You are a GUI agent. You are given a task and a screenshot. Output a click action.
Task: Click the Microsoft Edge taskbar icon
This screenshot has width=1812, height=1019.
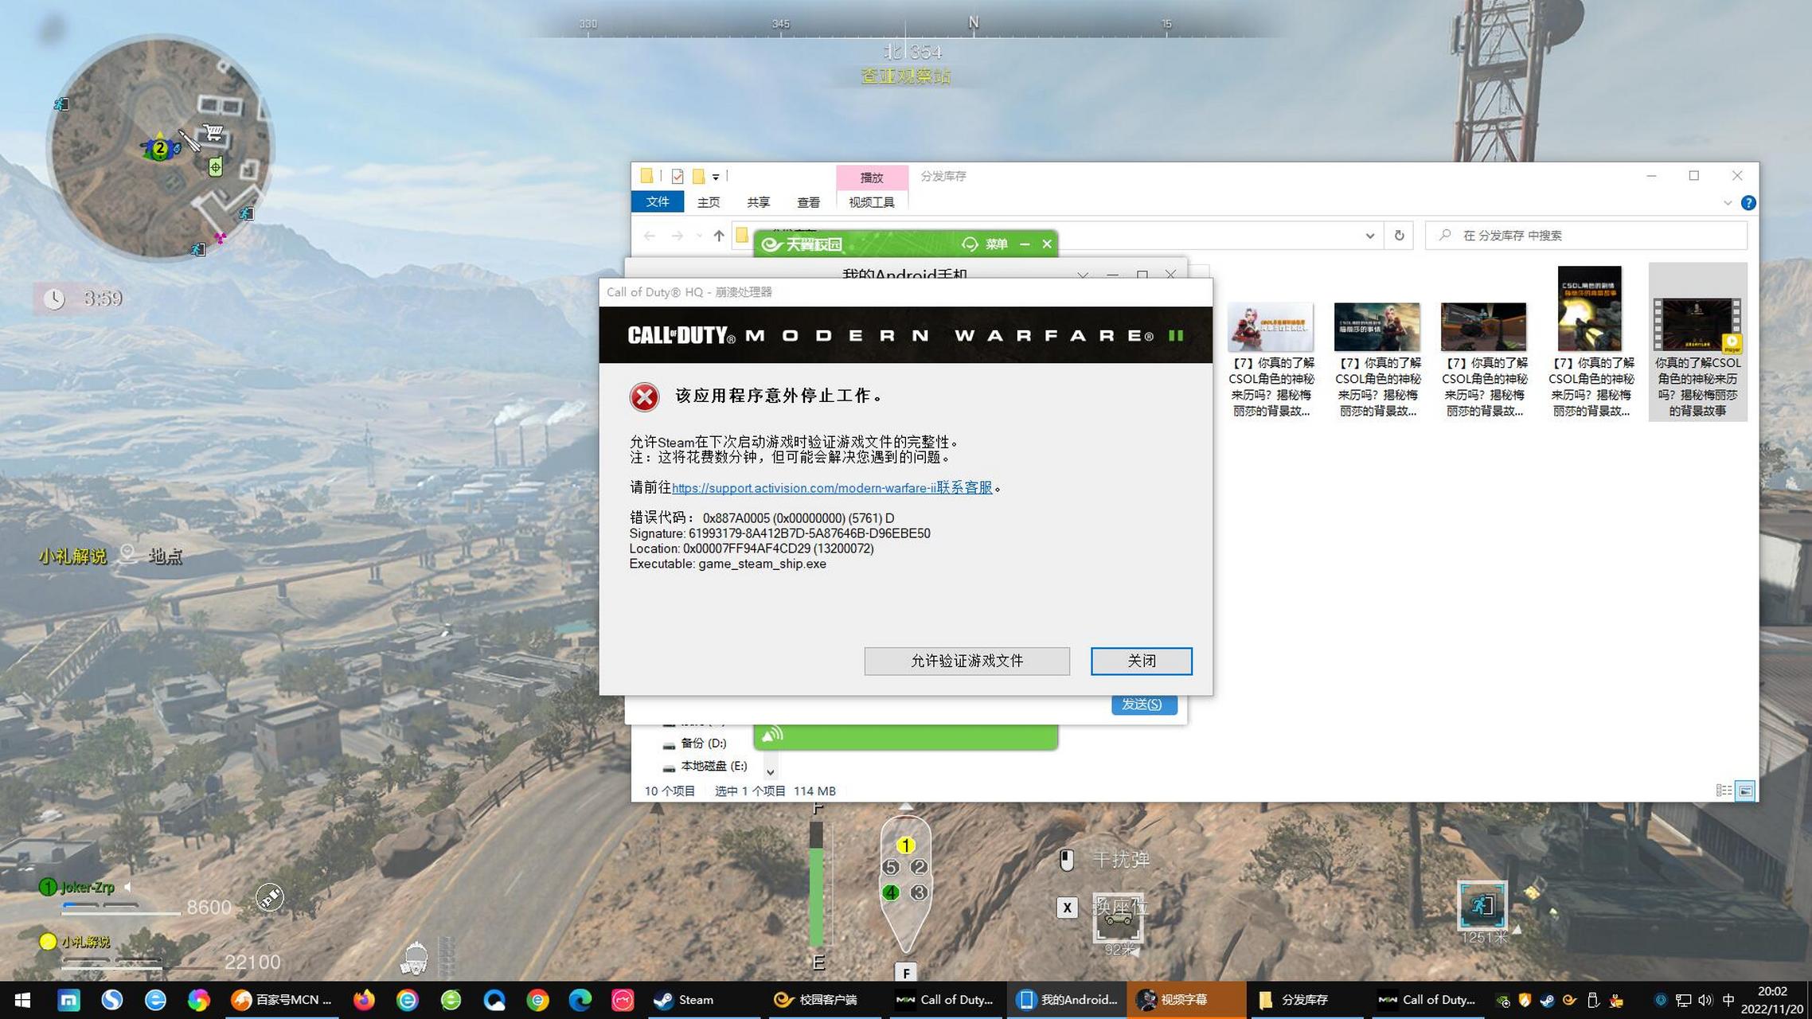(x=580, y=1000)
